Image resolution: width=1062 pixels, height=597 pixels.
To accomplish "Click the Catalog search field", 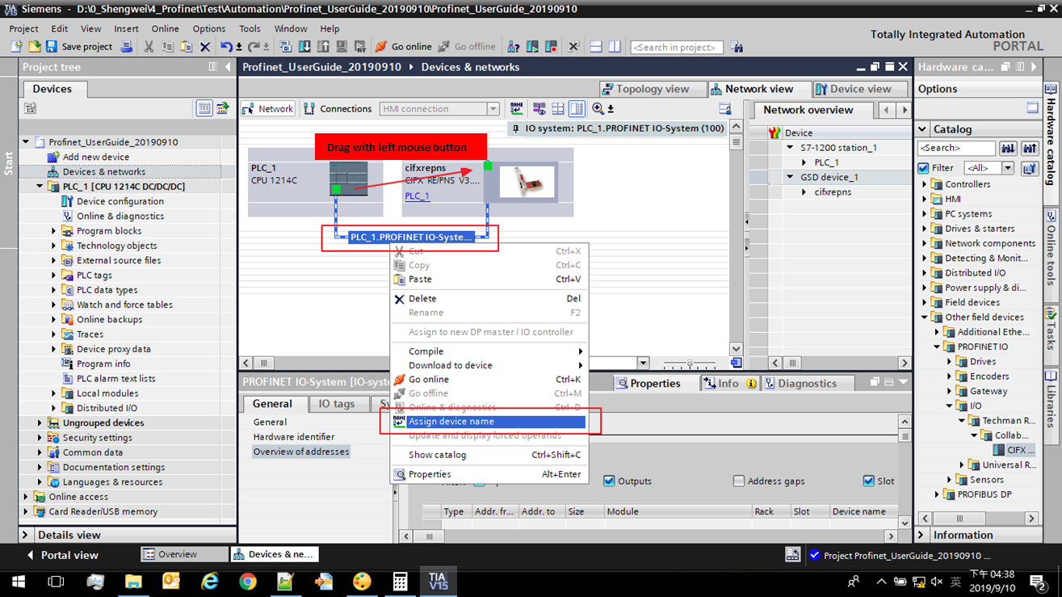I will tap(956, 148).
